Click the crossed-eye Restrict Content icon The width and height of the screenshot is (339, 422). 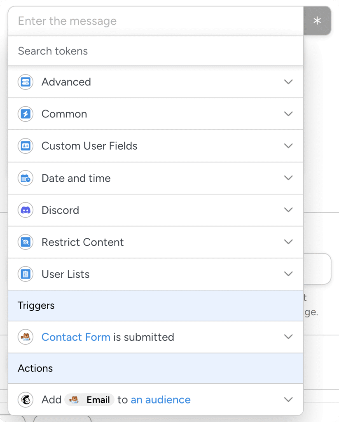pyautogui.click(x=25, y=242)
